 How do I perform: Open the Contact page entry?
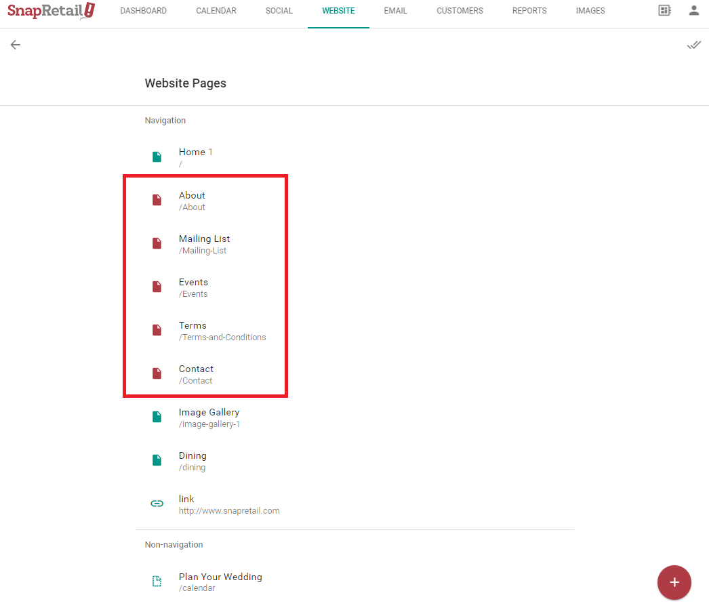point(196,374)
